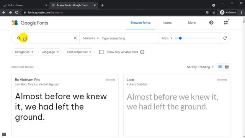The image size is (245, 138).
Task: Close the Celke - Home tab
Action: (x=46, y=5)
